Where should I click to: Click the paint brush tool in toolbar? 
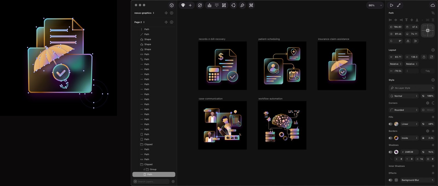pyautogui.click(x=242, y=5)
